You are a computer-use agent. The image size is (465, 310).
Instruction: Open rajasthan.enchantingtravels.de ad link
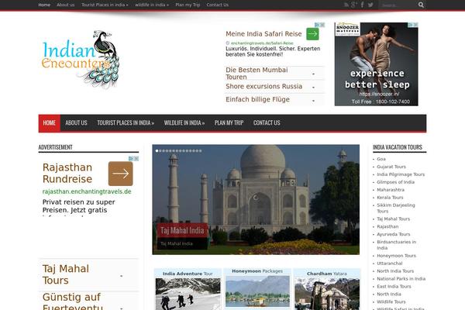(x=87, y=191)
